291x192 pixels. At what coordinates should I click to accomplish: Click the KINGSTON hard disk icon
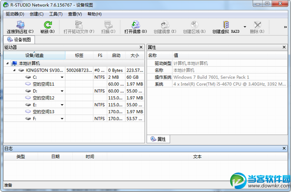click(x=21, y=70)
